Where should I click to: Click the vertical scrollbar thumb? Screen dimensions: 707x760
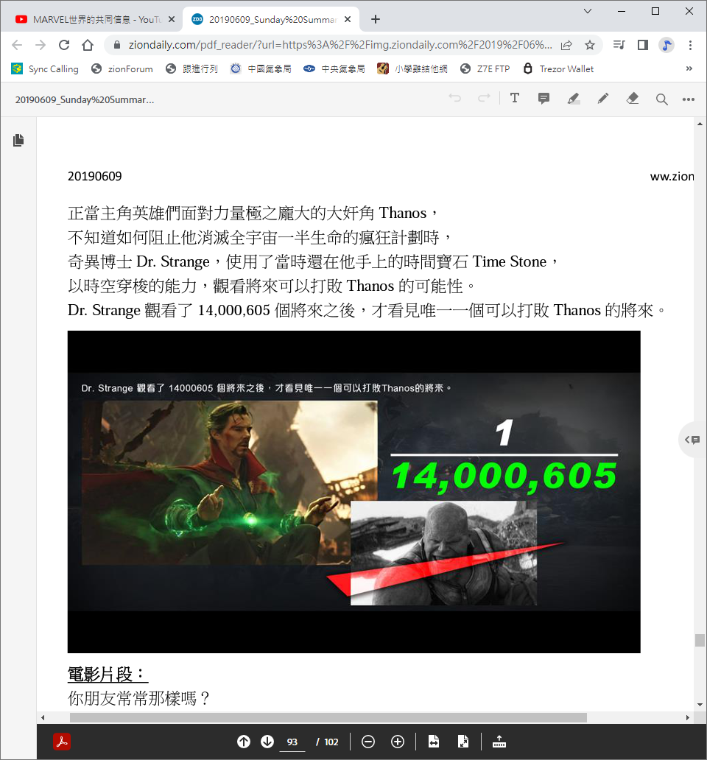700,640
